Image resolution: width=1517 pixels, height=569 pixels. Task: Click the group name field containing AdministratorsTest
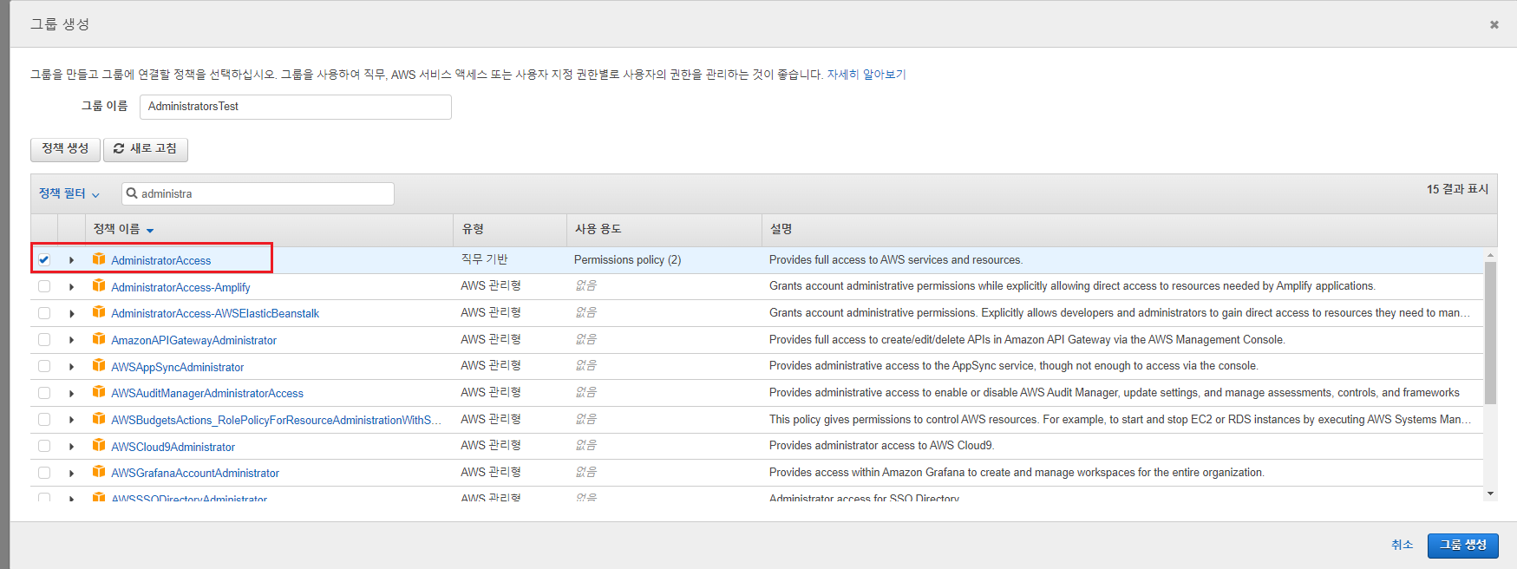coord(296,107)
